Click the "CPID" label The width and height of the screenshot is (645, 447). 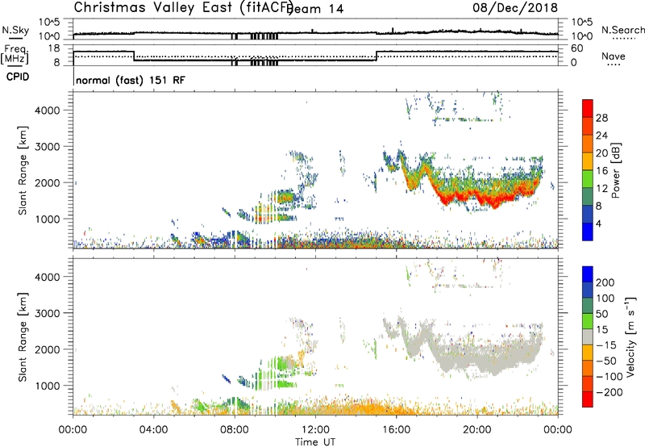[18, 77]
